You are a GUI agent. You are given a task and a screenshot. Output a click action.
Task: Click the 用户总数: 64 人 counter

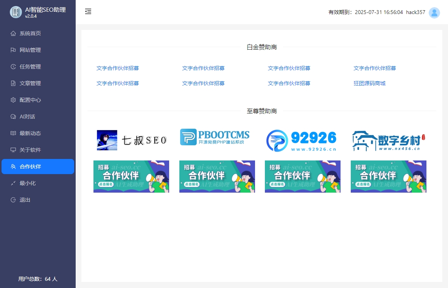(38, 279)
